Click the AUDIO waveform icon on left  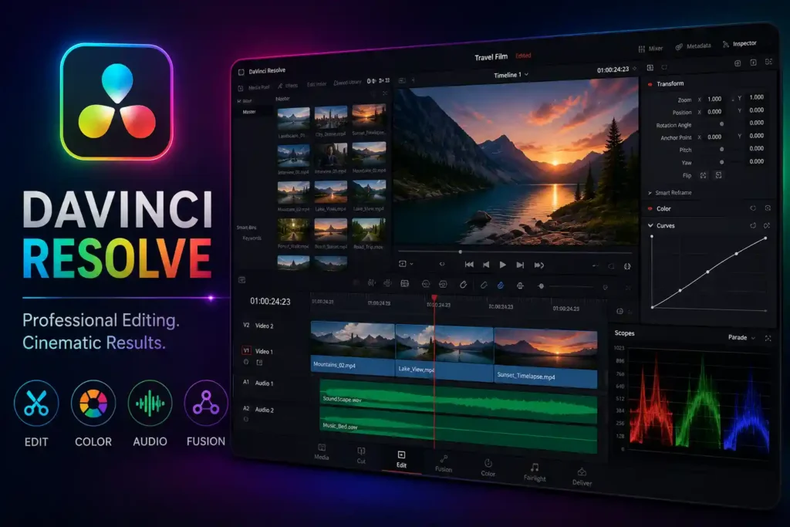(x=150, y=403)
